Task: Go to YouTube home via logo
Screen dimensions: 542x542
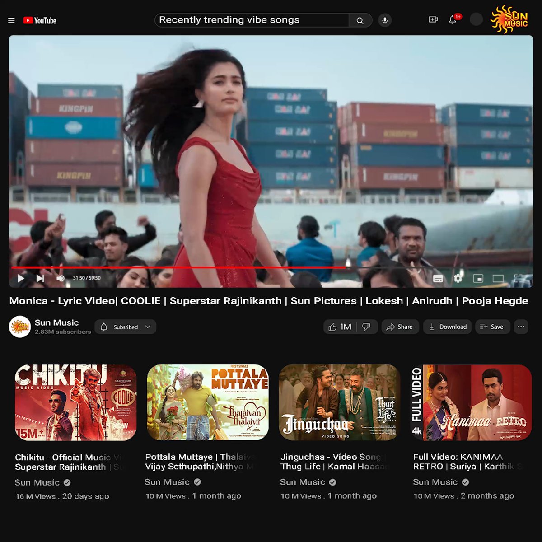Action: point(40,20)
